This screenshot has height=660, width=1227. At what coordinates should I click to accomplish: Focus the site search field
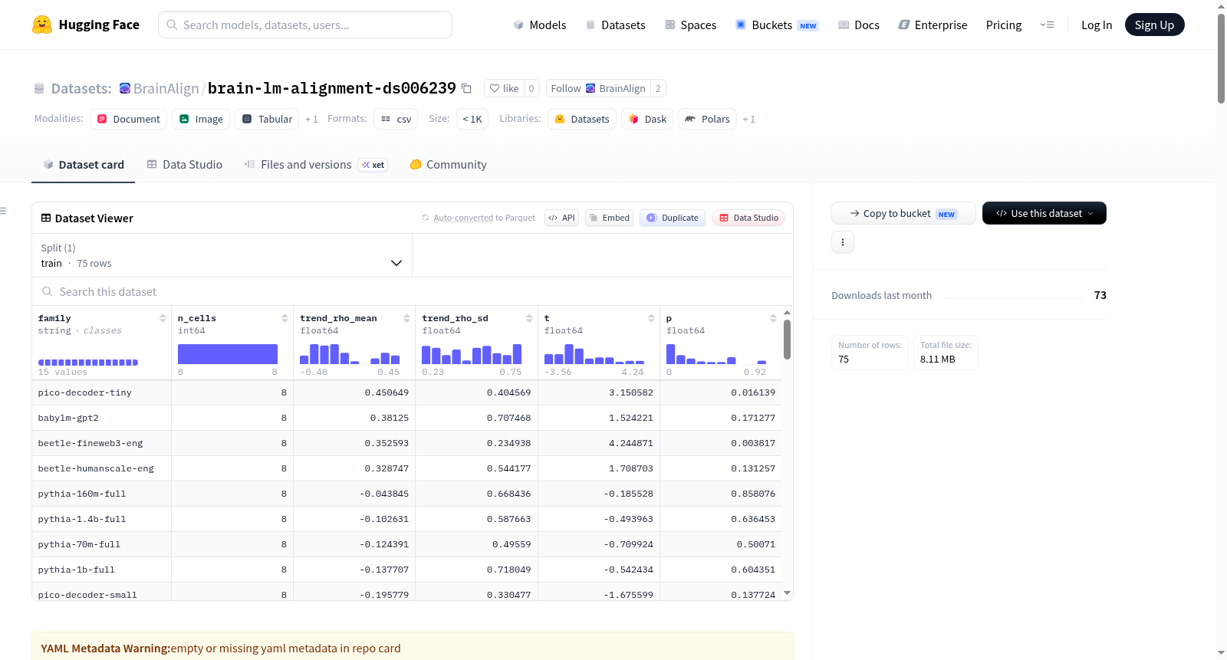point(305,25)
